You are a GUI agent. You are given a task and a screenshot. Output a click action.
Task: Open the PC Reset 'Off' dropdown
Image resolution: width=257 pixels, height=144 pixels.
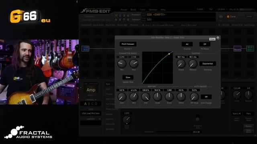(205, 44)
